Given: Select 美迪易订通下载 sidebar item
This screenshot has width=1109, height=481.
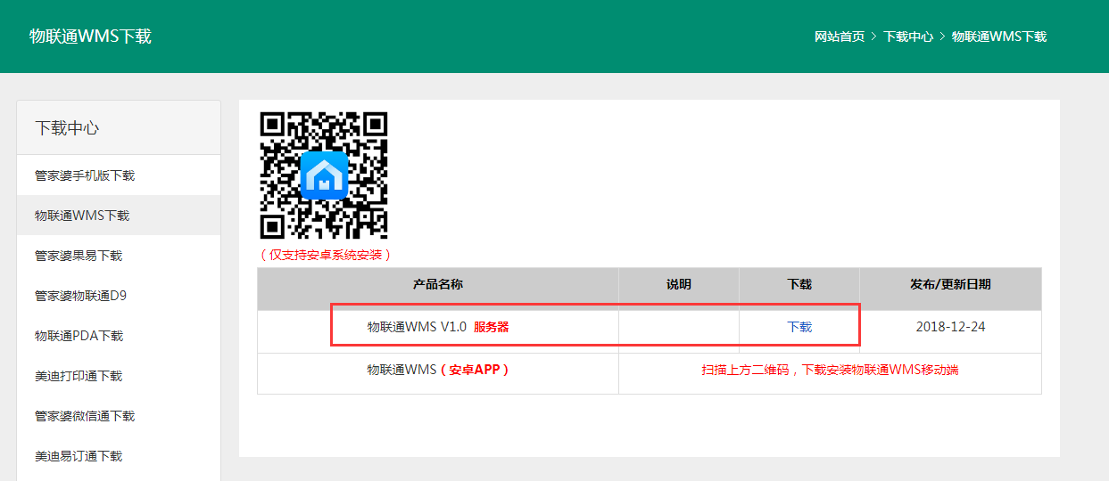Looking at the screenshot, I should (119, 456).
